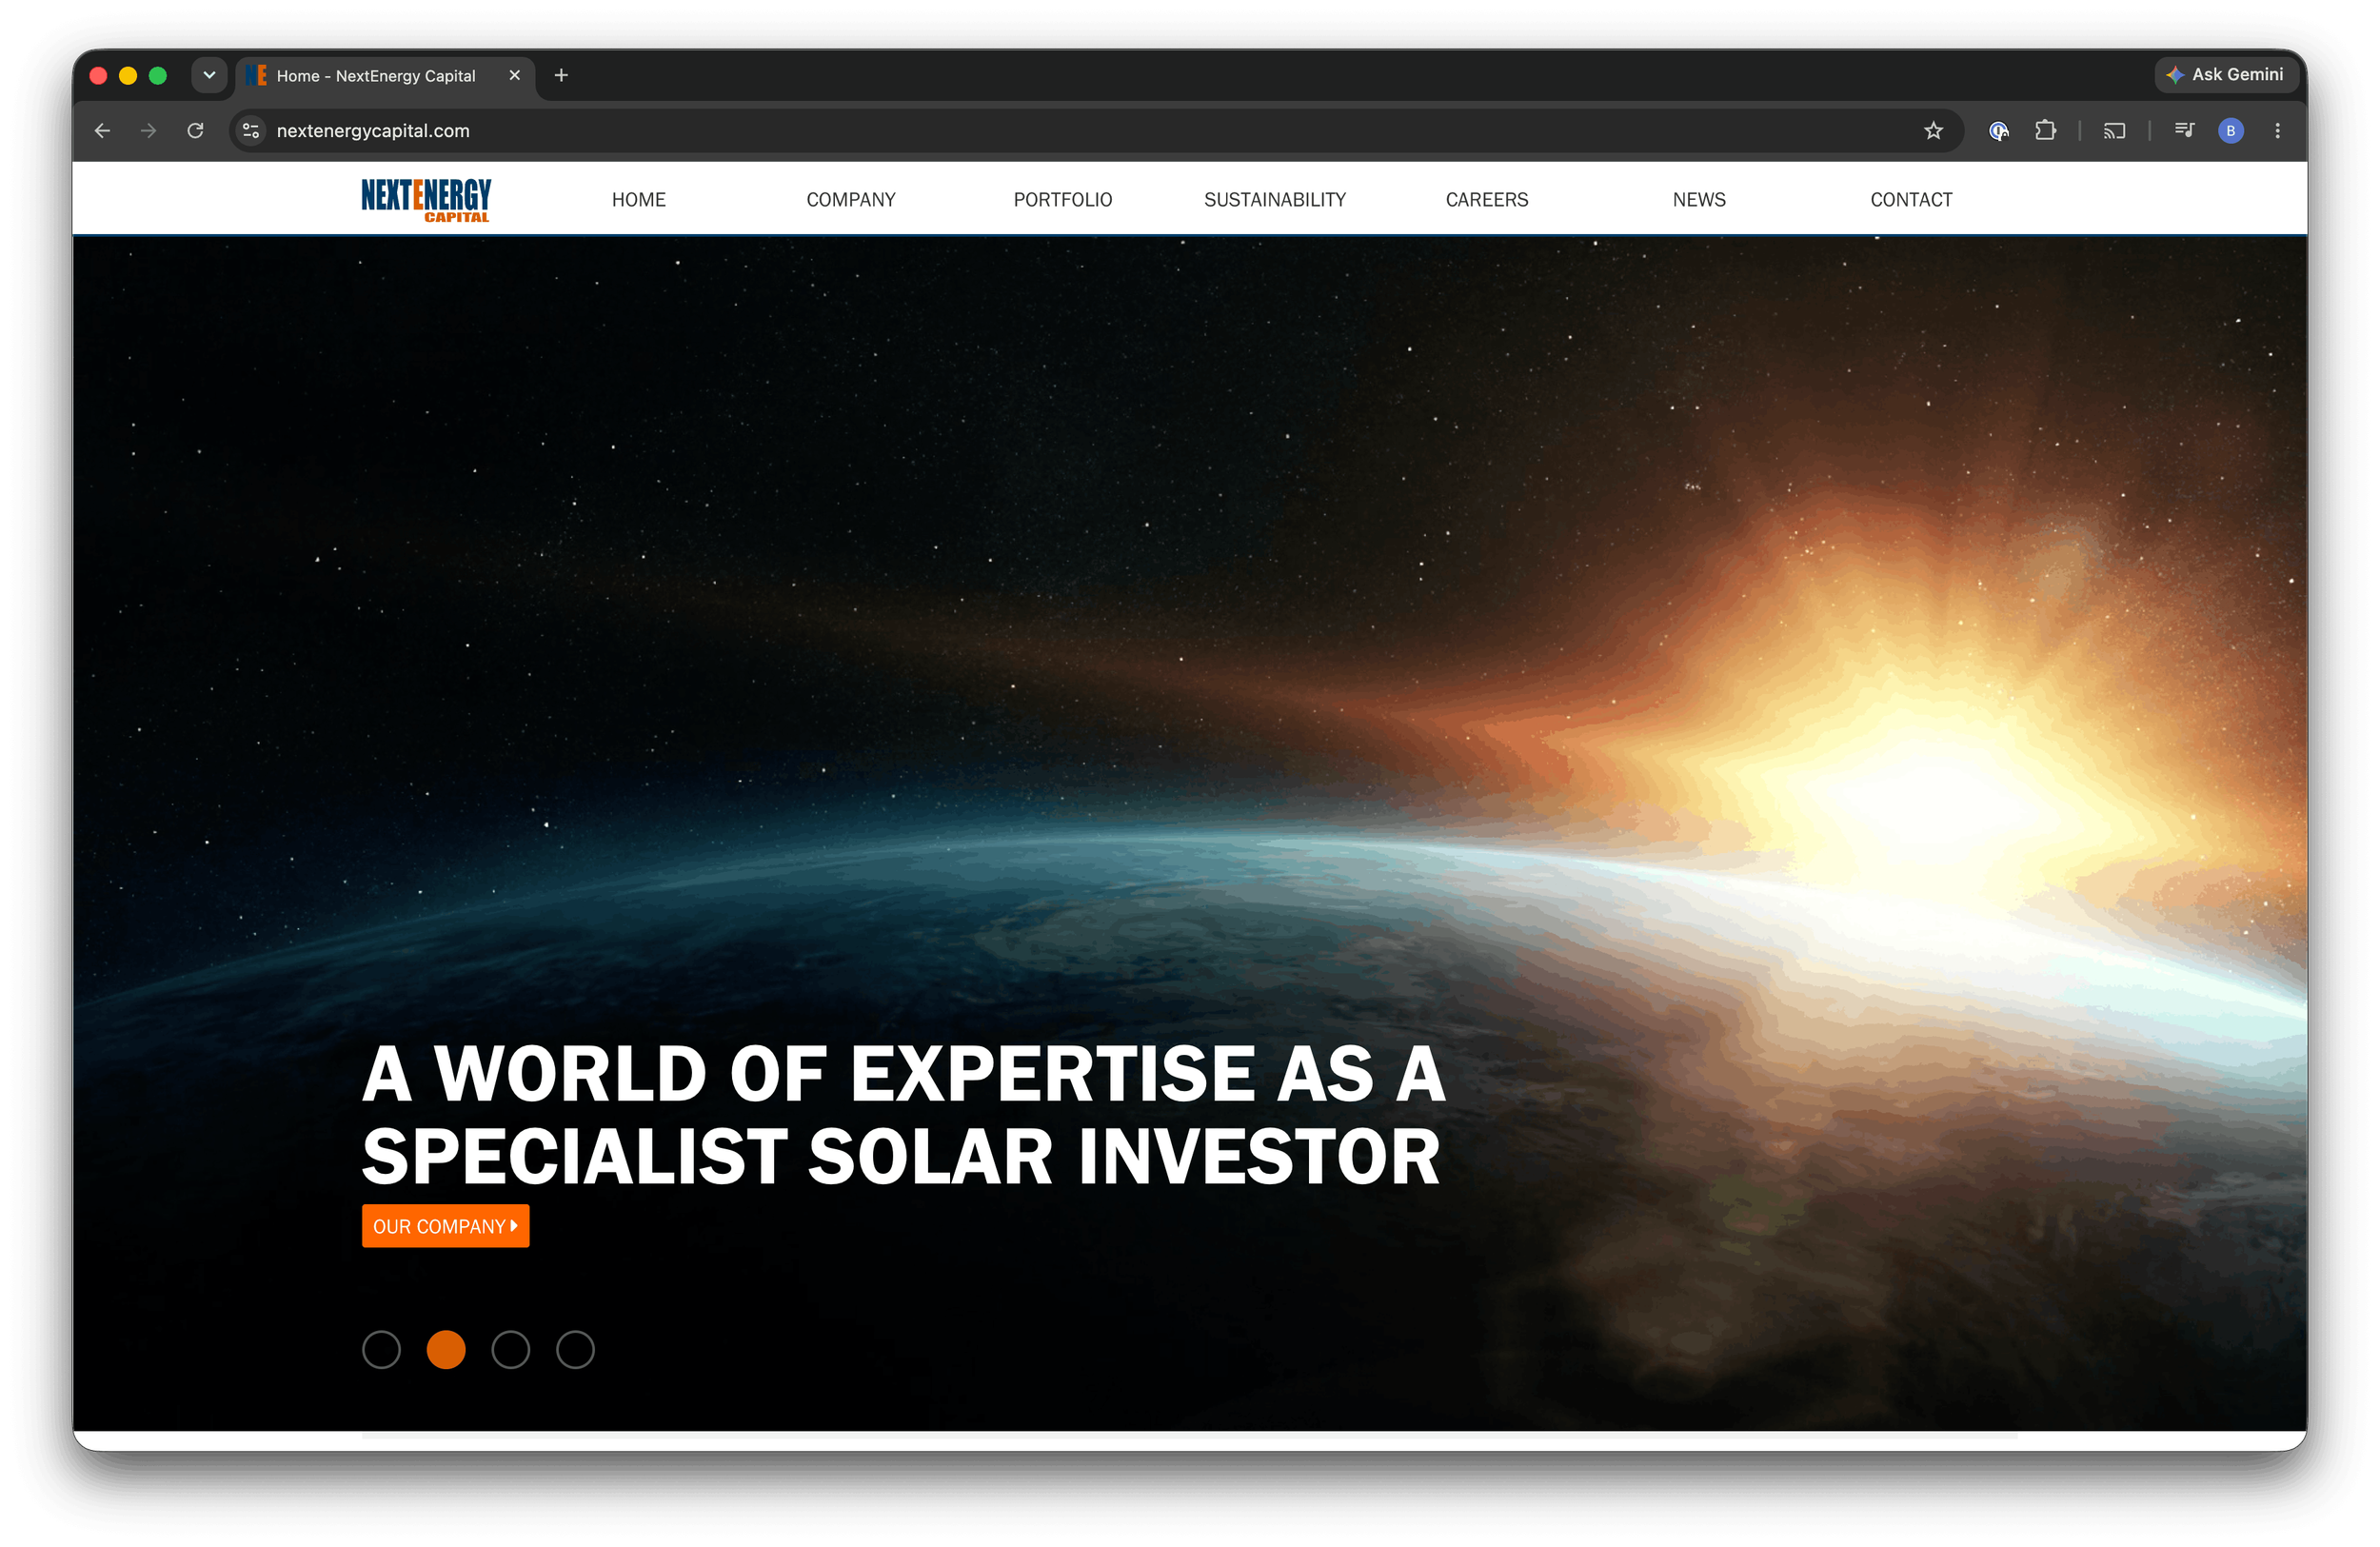2380x1547 pixels.
Task: Click the hero headline about specialist solar investor
Action: [x=903, y=1114]
